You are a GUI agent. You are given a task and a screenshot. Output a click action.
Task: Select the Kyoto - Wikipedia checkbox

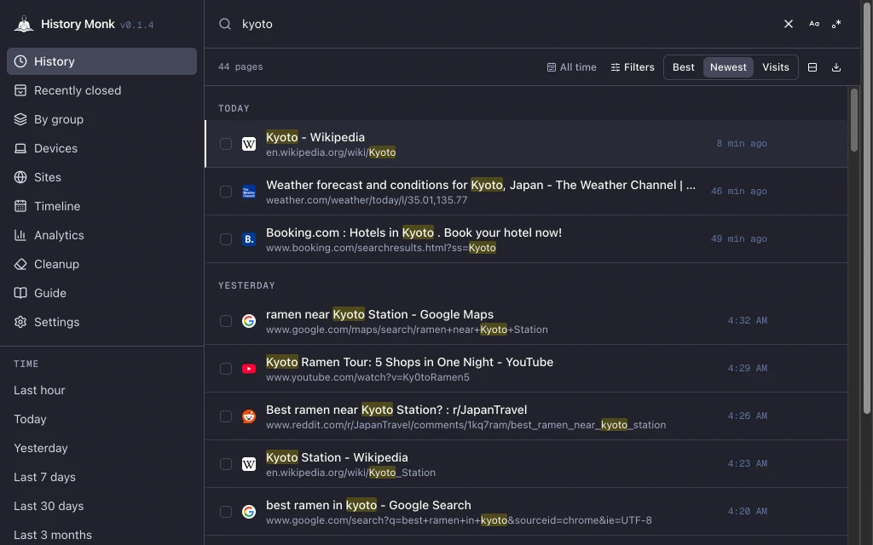coord(225,144)
